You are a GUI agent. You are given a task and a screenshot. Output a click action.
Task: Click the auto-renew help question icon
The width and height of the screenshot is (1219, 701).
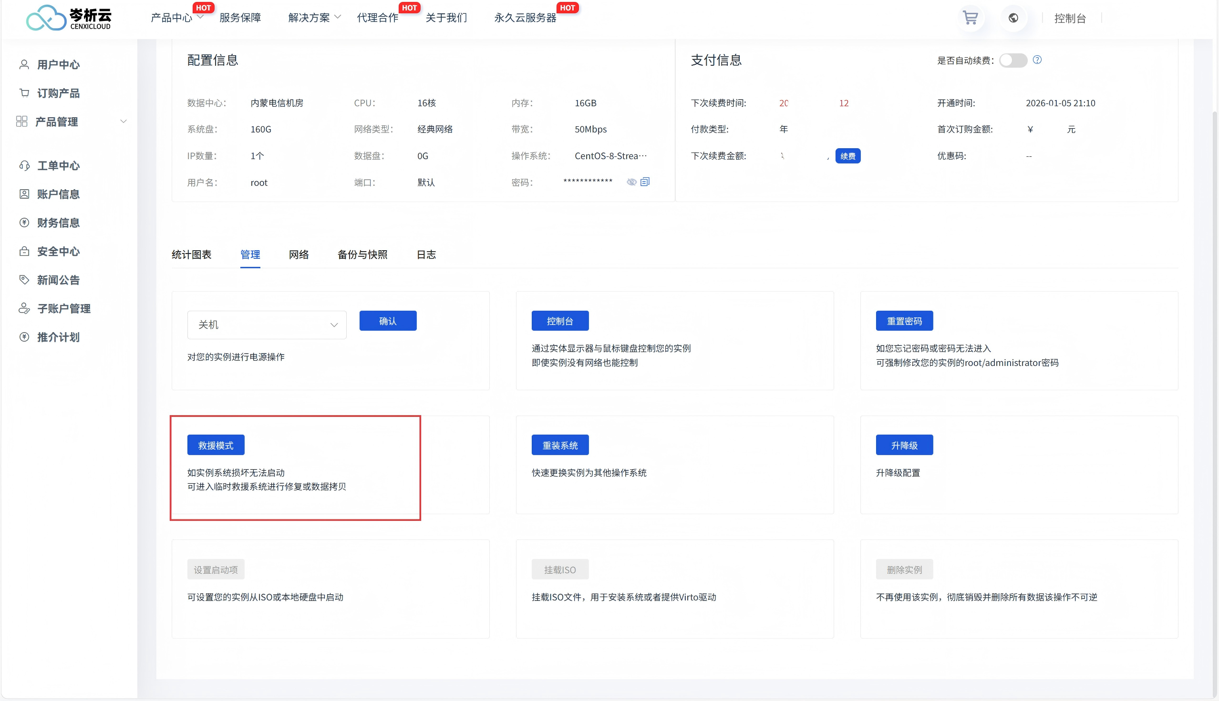[1037, 60]
